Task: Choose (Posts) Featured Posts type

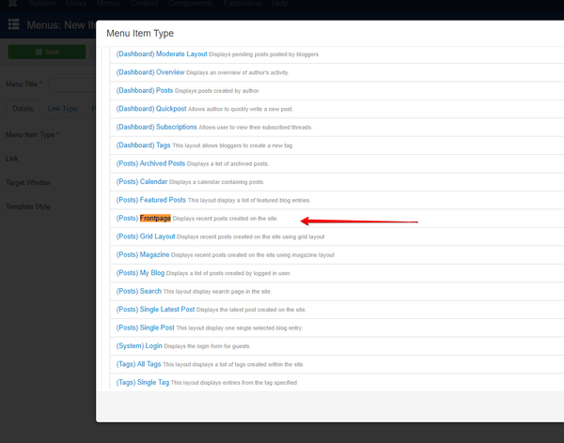Action: pyautogui.click(x=151, y=200)
